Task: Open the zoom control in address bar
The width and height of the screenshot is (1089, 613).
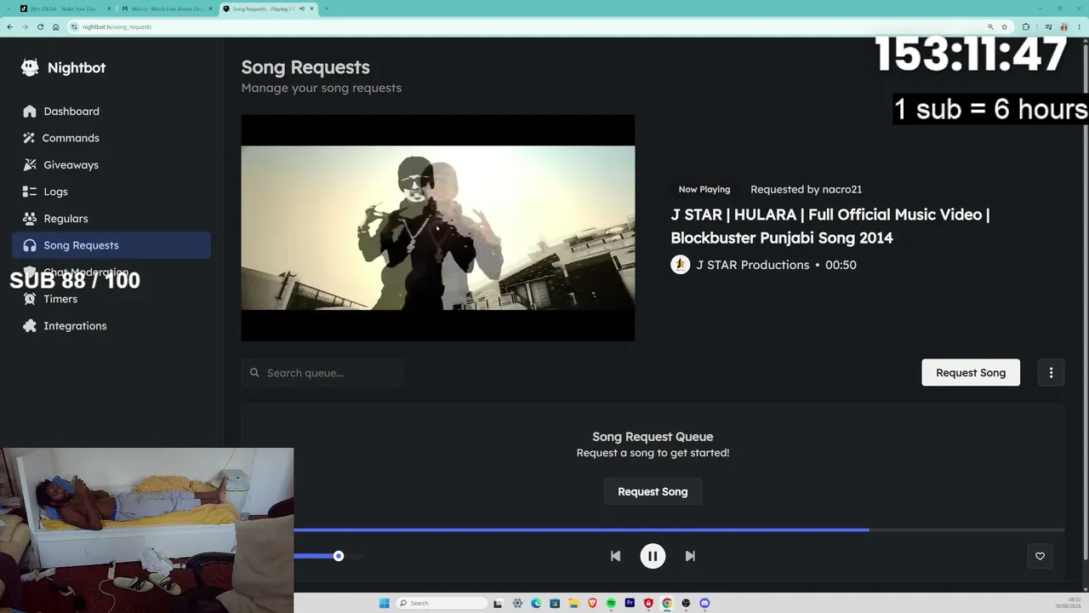Action: click(990, 26)
